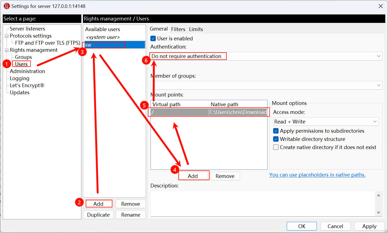Collapse the Rights management tree node
This screenshot has height=233, width=388.
pos(7,50)
